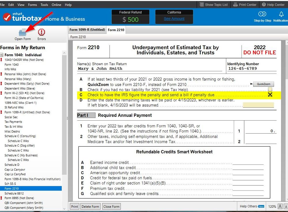Select Schedule C (My Business)
The height and width of the screenshot is (212, 288).
point(21,155)
